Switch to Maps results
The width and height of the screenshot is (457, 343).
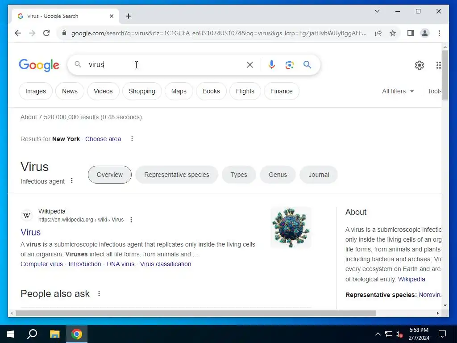click(x=179, y=91)
